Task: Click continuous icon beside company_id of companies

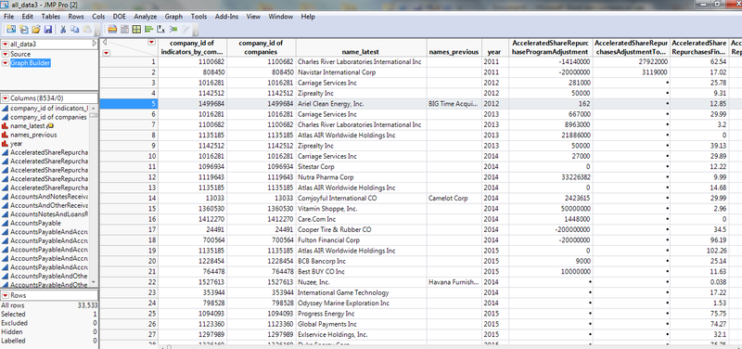Action: [x=5, y=117]
